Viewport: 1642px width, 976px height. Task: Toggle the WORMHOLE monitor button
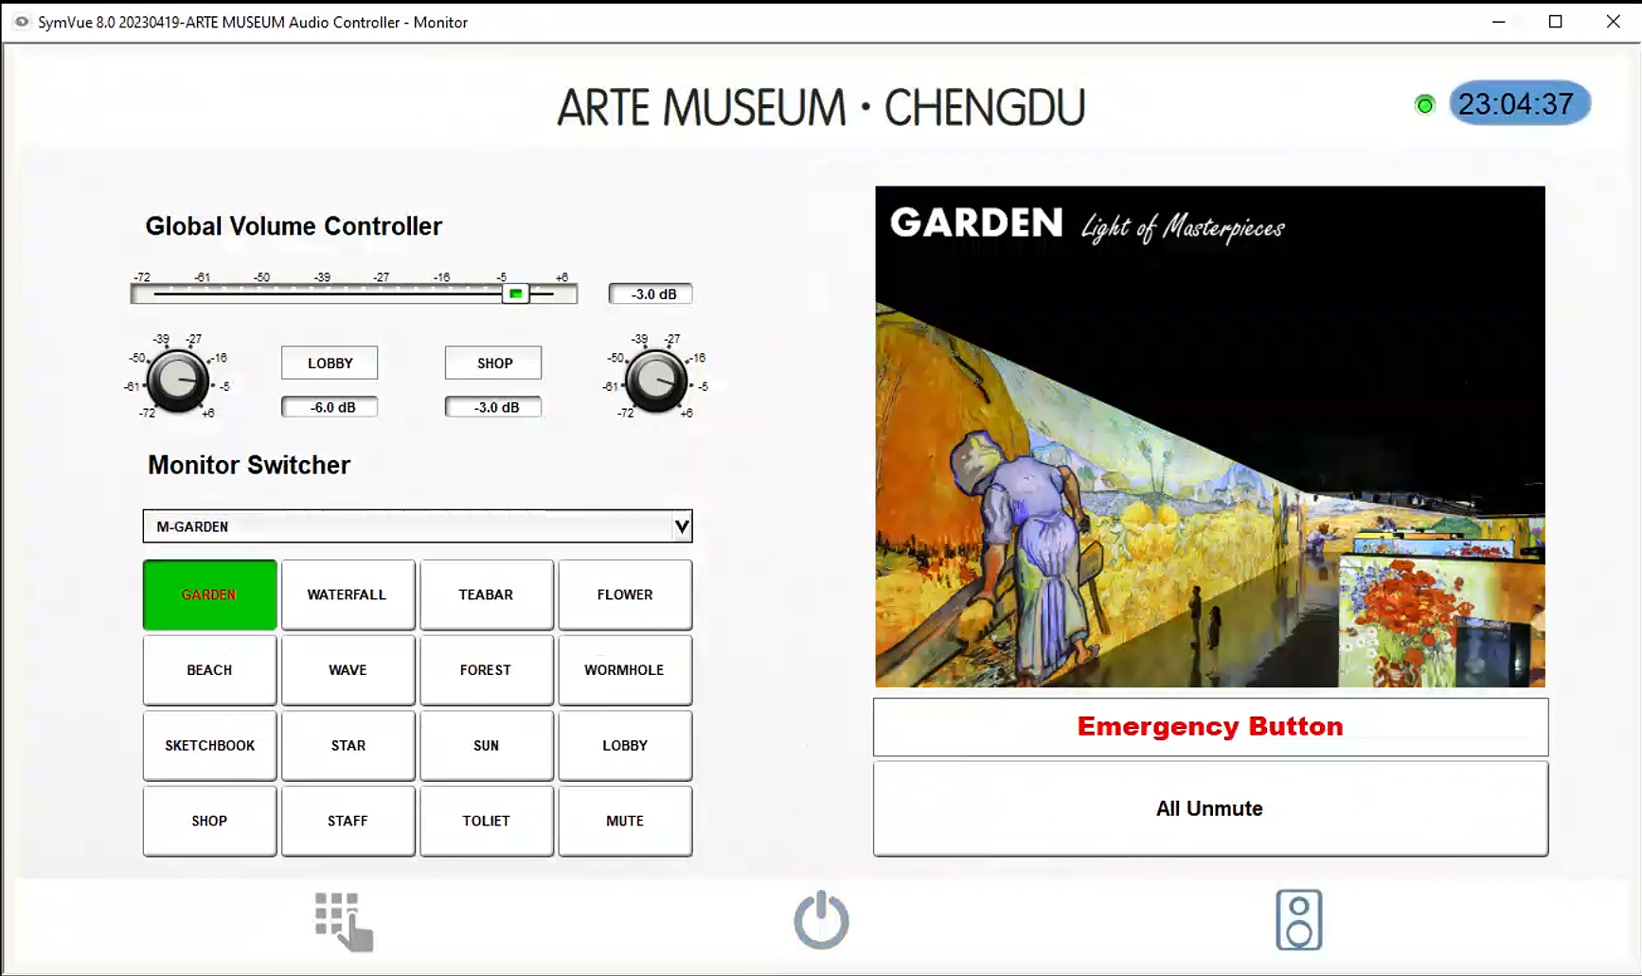625,670
